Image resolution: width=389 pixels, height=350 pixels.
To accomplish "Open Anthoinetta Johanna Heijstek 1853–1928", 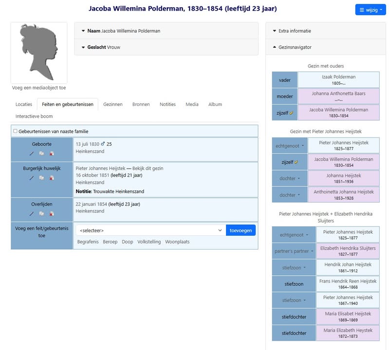I will pos(344,192).
